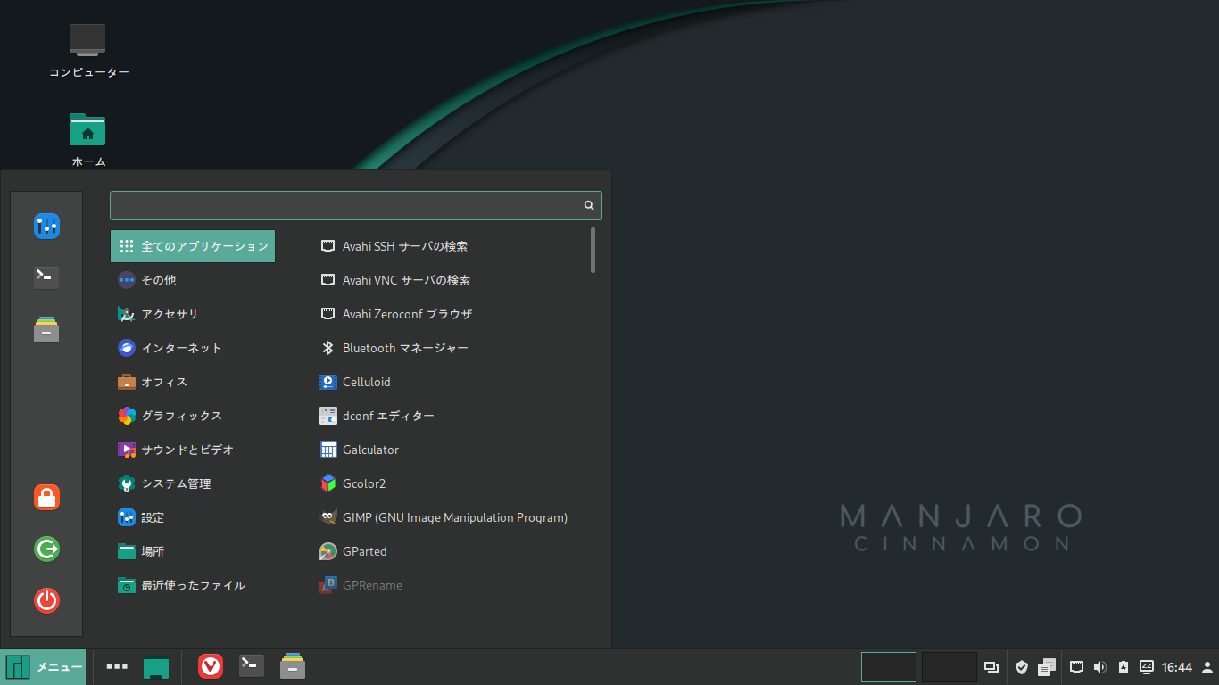Screen dimensions: 1219x685
Task: Select the グラフィックス category
Action: tap(193, 416)
